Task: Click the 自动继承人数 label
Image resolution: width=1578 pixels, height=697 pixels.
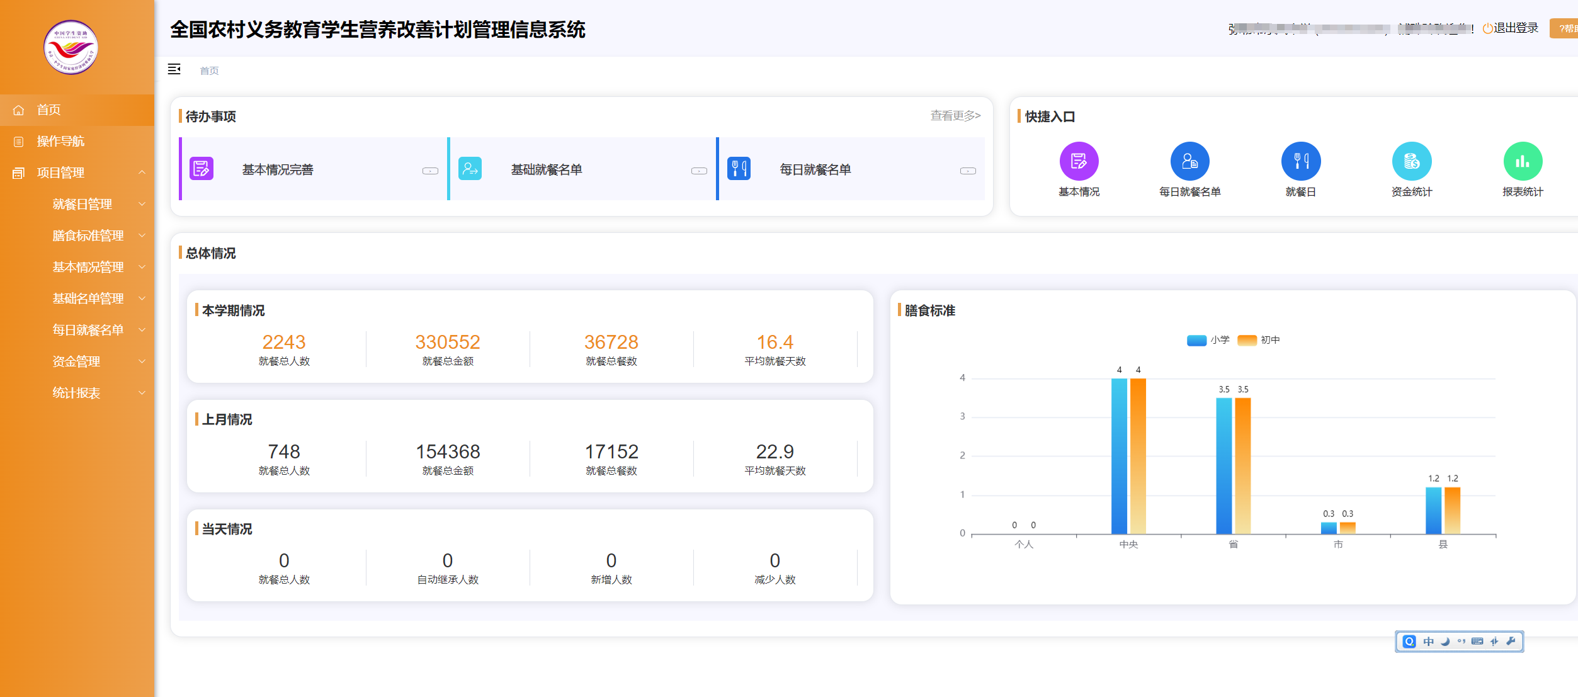Action: coord(448,580)
